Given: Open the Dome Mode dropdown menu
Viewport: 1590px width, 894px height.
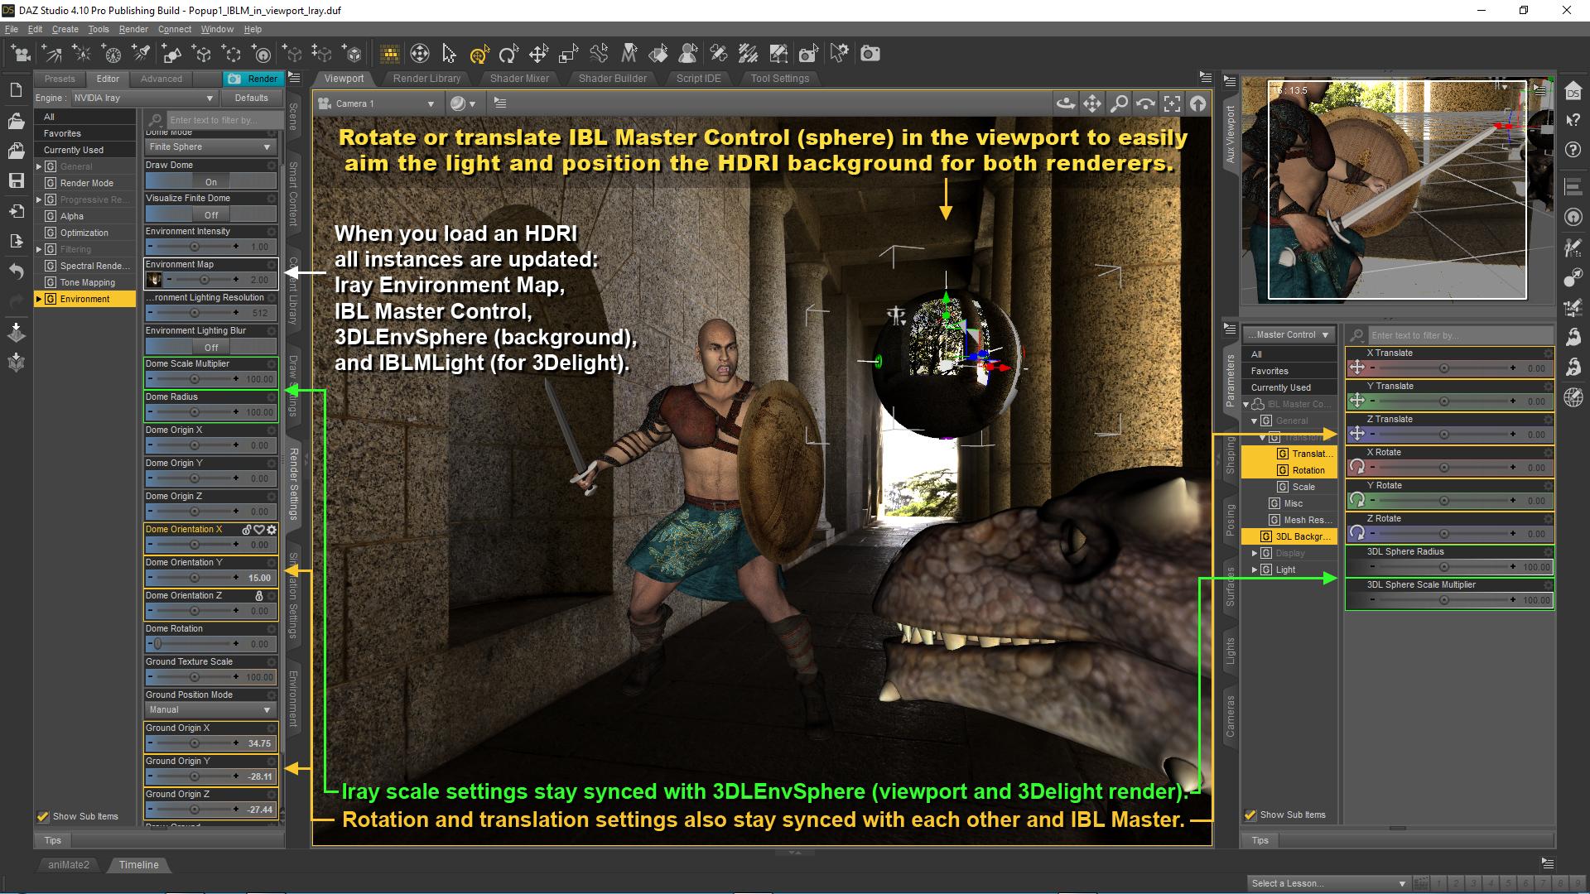Looking at the screenshot, I should click(209, 147).
